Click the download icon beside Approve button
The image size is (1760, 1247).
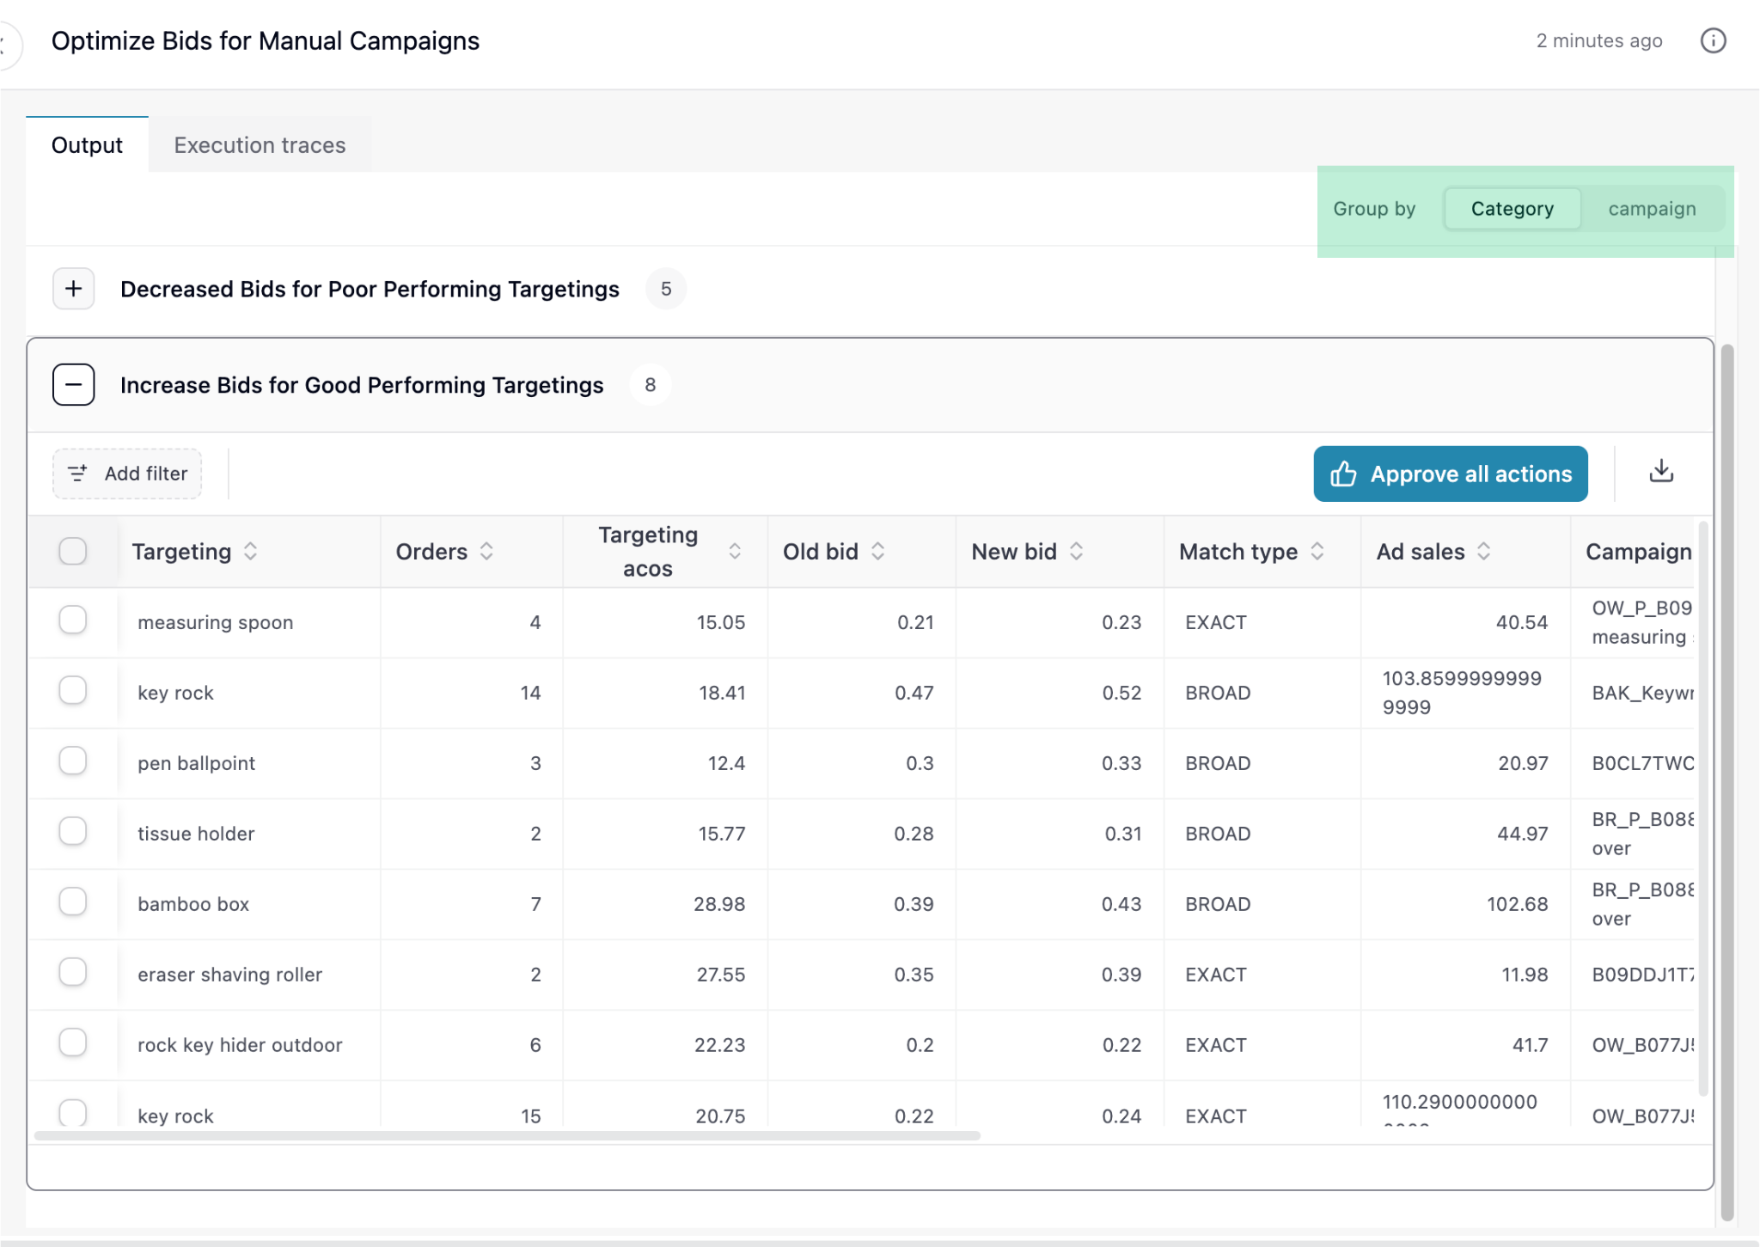[1661, 472]
